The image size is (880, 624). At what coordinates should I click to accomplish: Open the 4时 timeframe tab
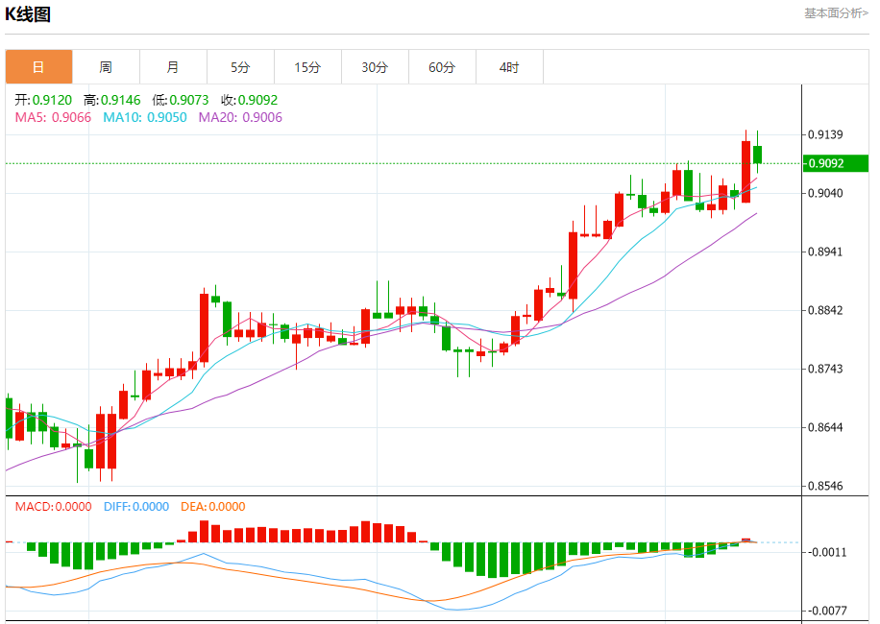click(509, 67)
